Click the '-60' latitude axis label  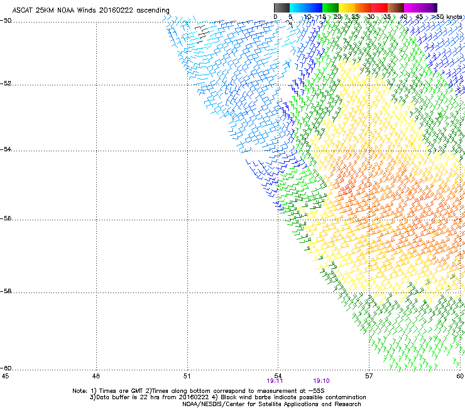click(x=6, y=368)
